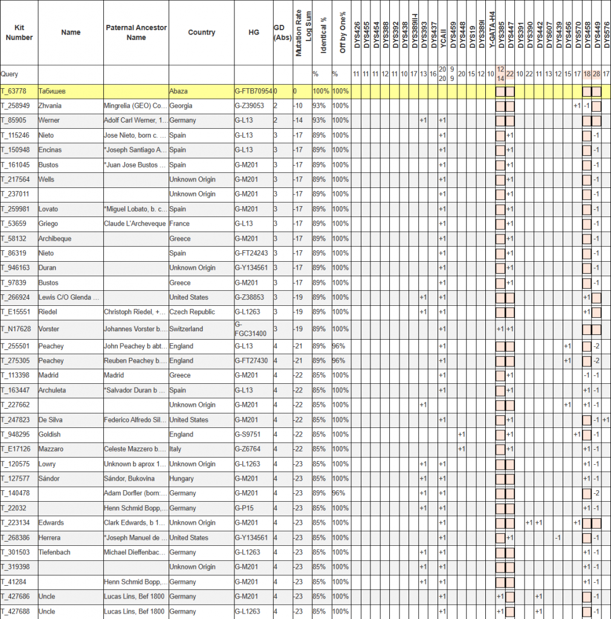Sort by the Paternal Ancestor Name header
Image resolution: width=611 pixels, height=619 pixels.
coord(136,33)
